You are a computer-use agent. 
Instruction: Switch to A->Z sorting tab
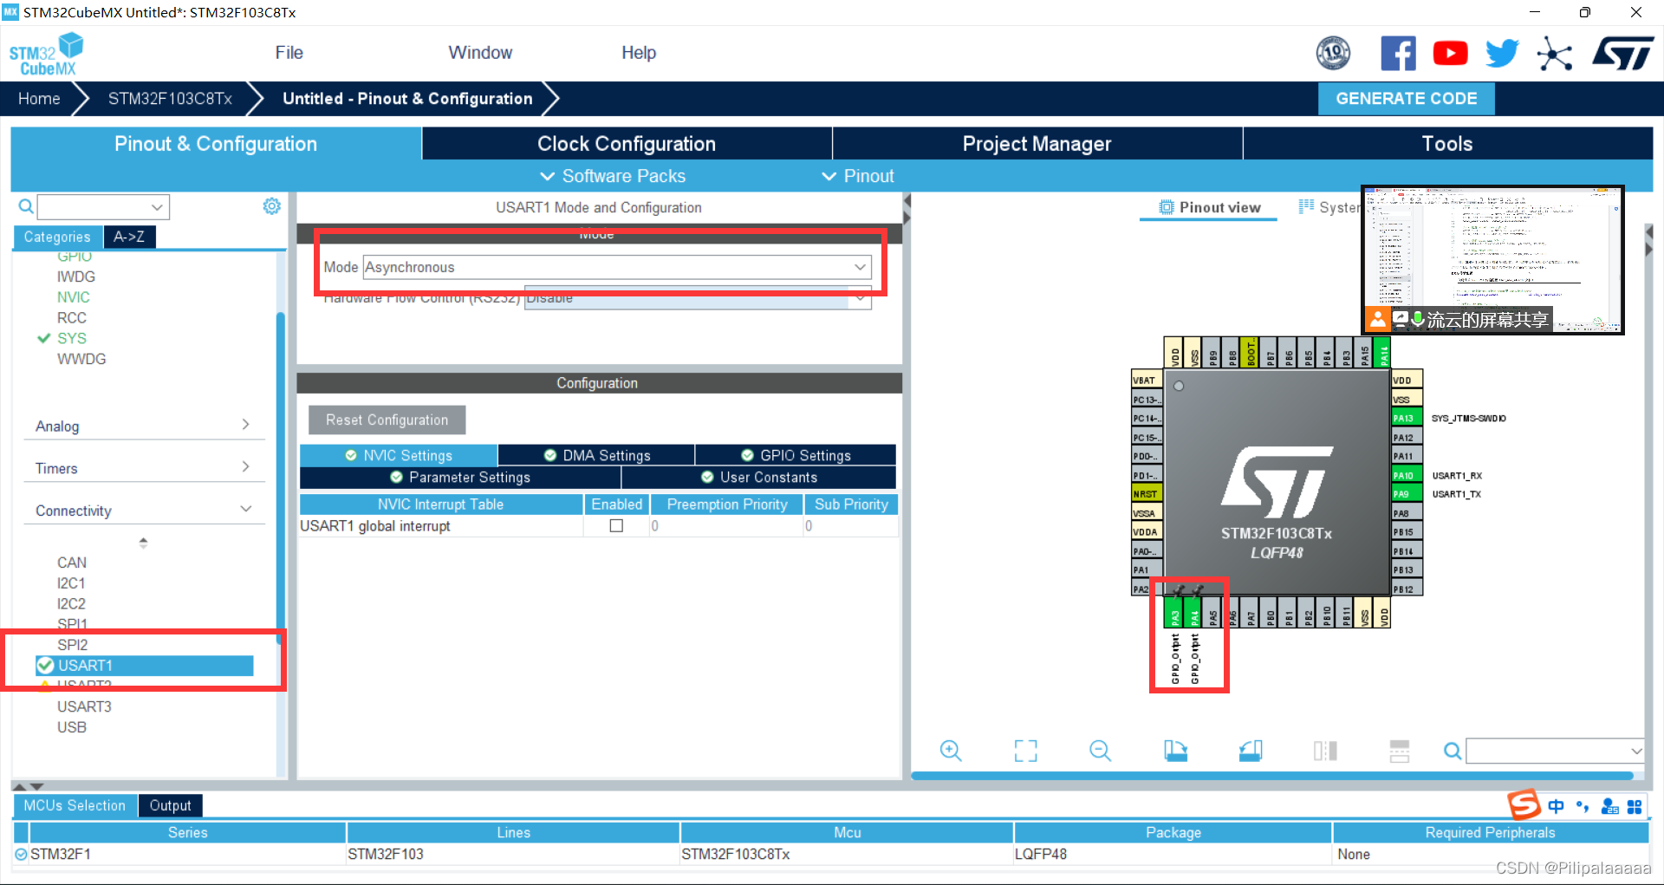[x=129, y=237]
